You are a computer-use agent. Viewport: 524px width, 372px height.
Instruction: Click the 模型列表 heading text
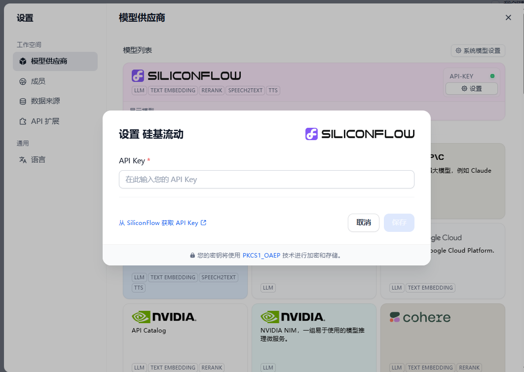(137, 50)
